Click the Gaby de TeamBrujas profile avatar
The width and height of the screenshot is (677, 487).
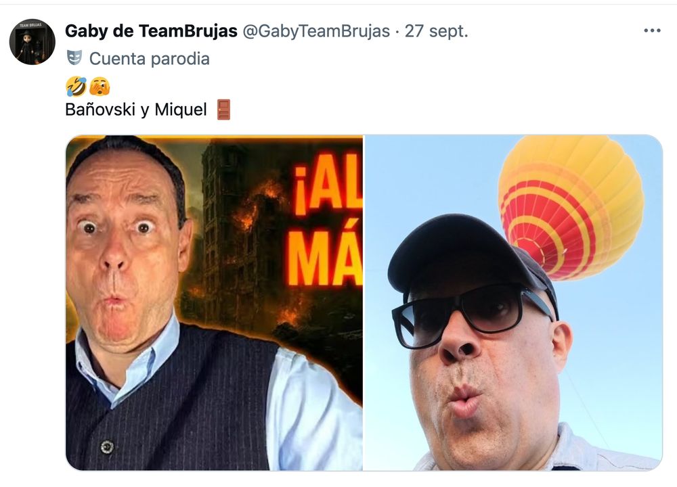click(x=32, y=42)
